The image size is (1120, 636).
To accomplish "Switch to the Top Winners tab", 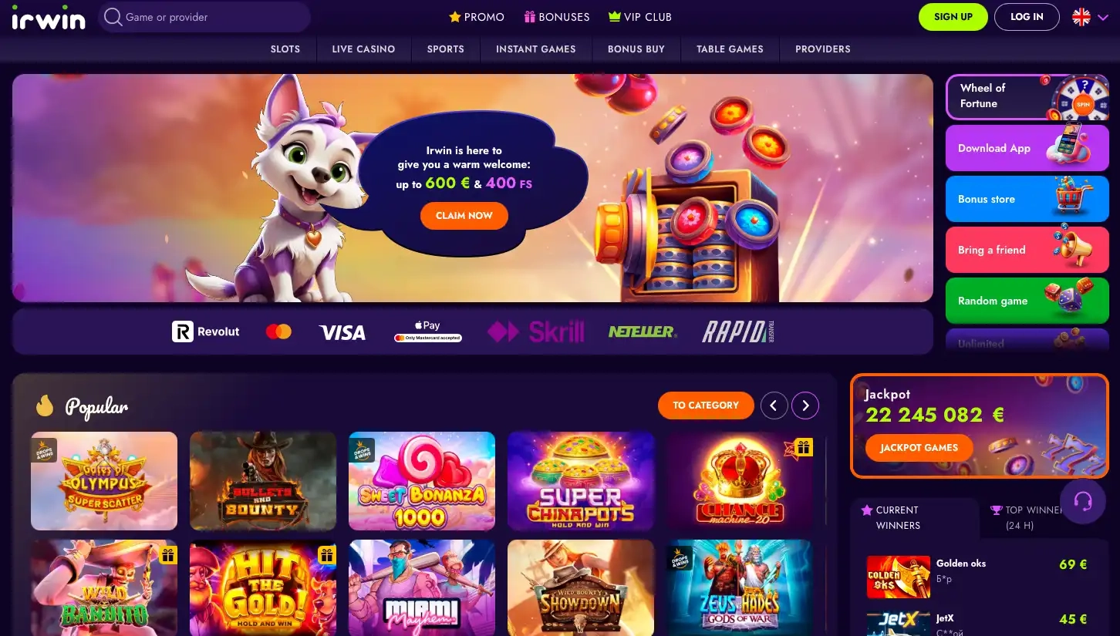I will click(1029, 517).
